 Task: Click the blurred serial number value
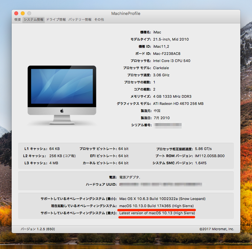pos(168,126)
